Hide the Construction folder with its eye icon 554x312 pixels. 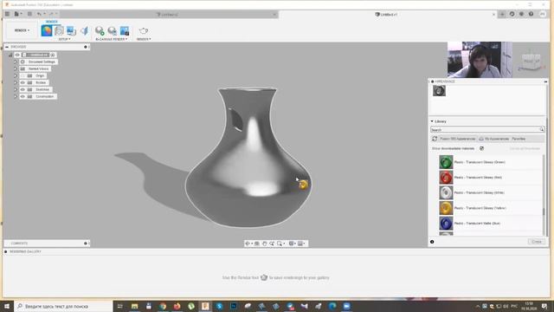[x=23, y=96]
